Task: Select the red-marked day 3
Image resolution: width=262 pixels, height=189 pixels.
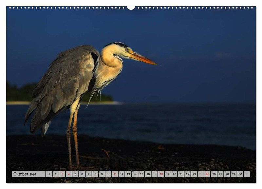Action: (x=62, y=174)
